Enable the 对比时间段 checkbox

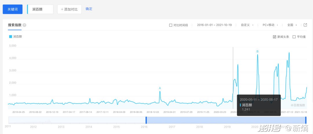click(171, 25)
